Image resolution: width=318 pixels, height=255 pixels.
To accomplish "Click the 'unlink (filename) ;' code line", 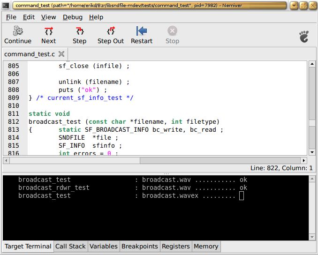I will (x=94, y=82).
